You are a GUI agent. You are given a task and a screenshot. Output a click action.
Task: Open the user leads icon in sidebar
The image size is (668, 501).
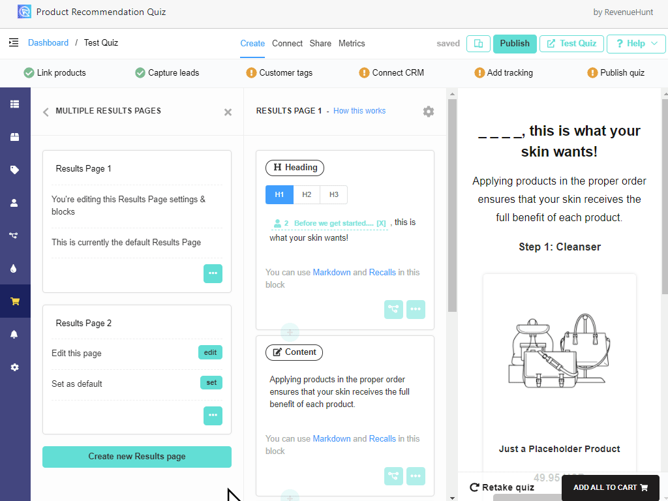coord(14,203)
